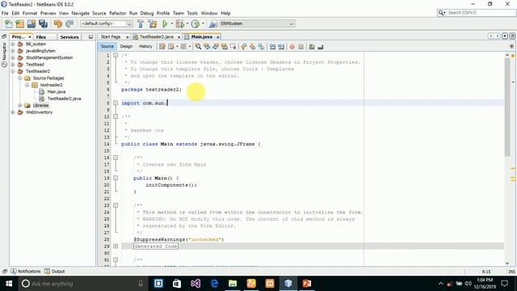
Task: Open Microsoft Edge from the taskbar
Action: click(x=214, y=284)
